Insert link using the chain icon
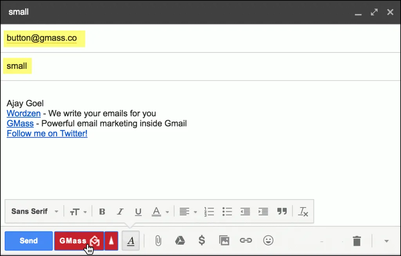This screenshot has height=256, width=401. 246,240
